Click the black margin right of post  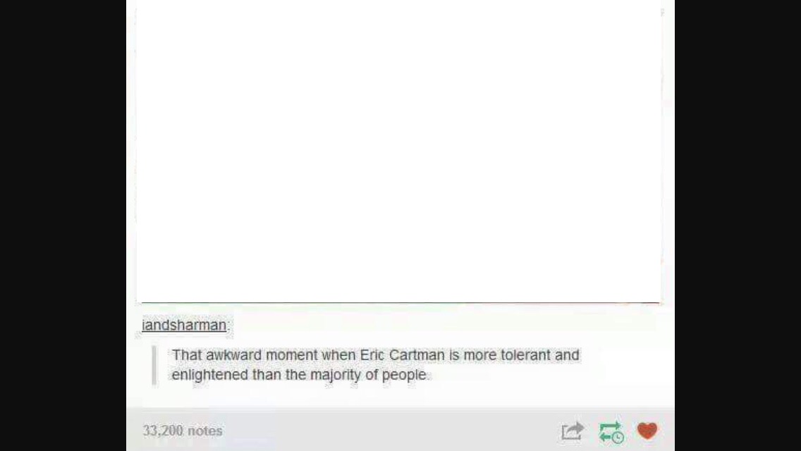pyautogui.click(x=738, y=225)
